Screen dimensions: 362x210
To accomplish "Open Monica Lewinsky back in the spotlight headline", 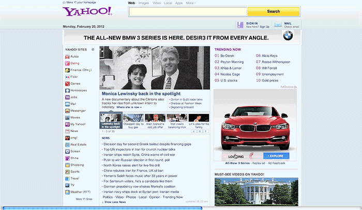I will pyautogui.click(x=141, y=94).
